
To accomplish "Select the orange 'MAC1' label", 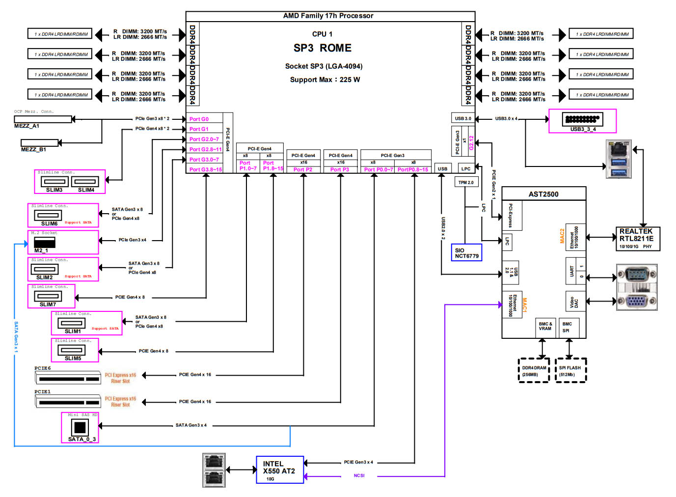I will coord(524,304).
